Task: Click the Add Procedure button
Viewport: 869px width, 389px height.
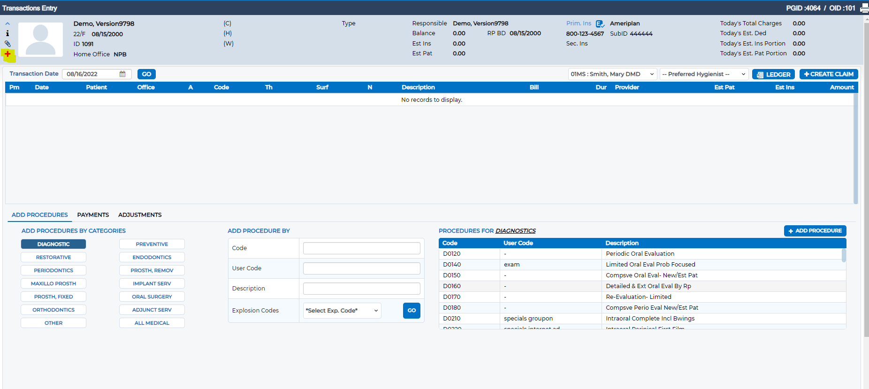Action: click(815, 231)
